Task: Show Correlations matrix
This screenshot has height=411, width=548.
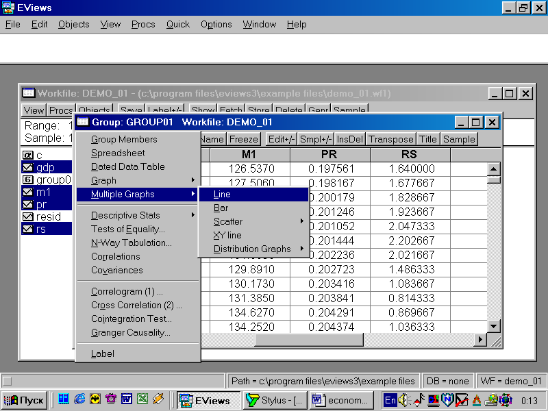Action: click(137, 256)
